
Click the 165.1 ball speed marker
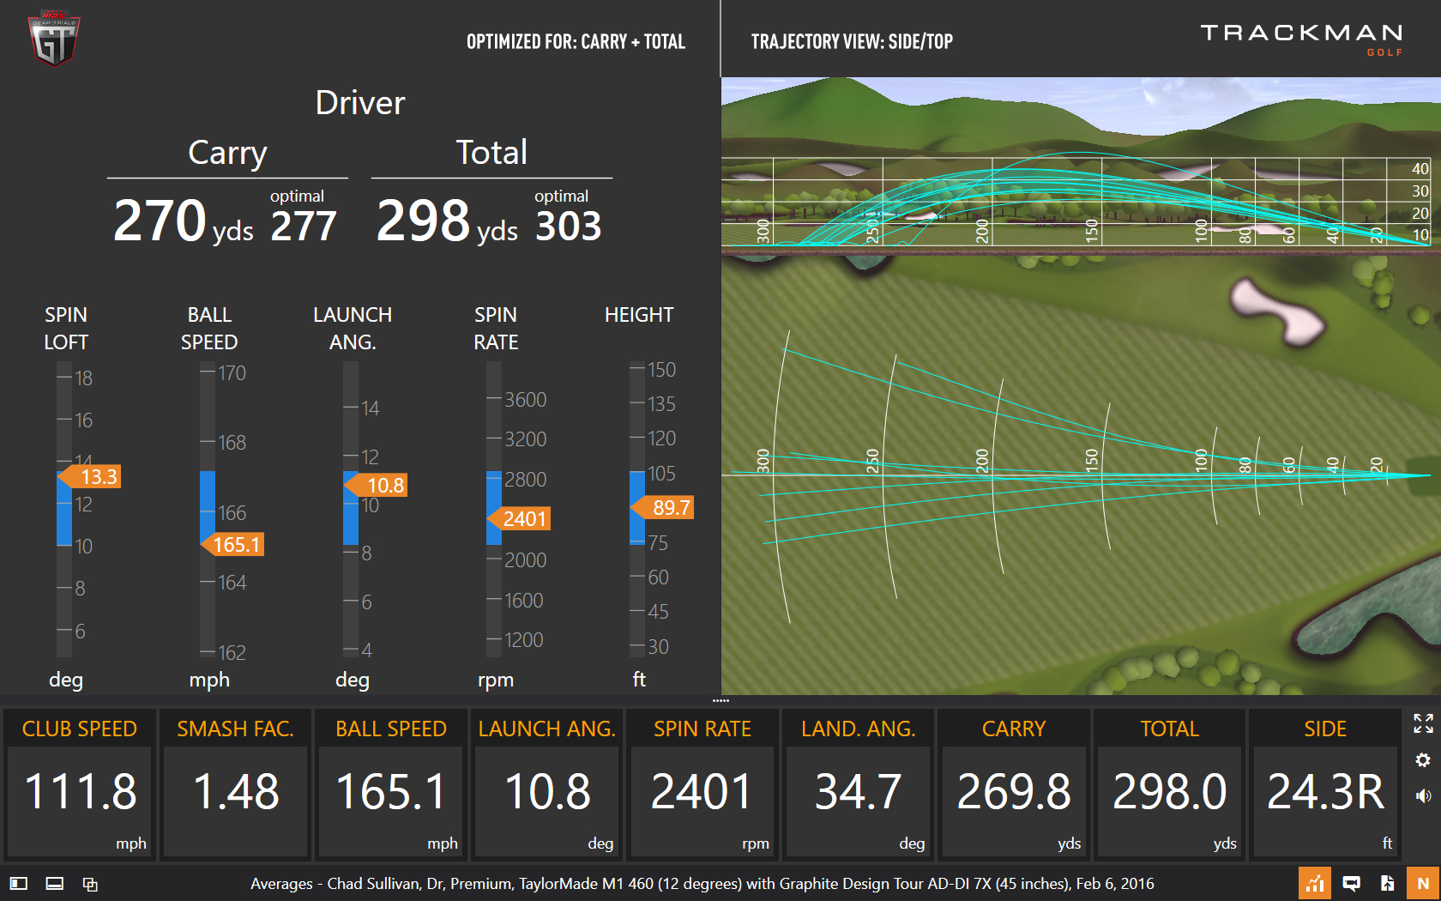[232, 544]
